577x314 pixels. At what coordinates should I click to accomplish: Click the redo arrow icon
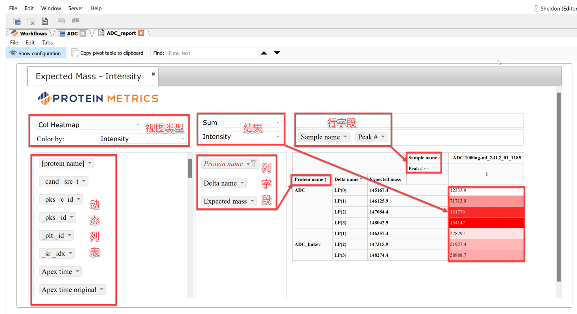click(x=76, y=20)
